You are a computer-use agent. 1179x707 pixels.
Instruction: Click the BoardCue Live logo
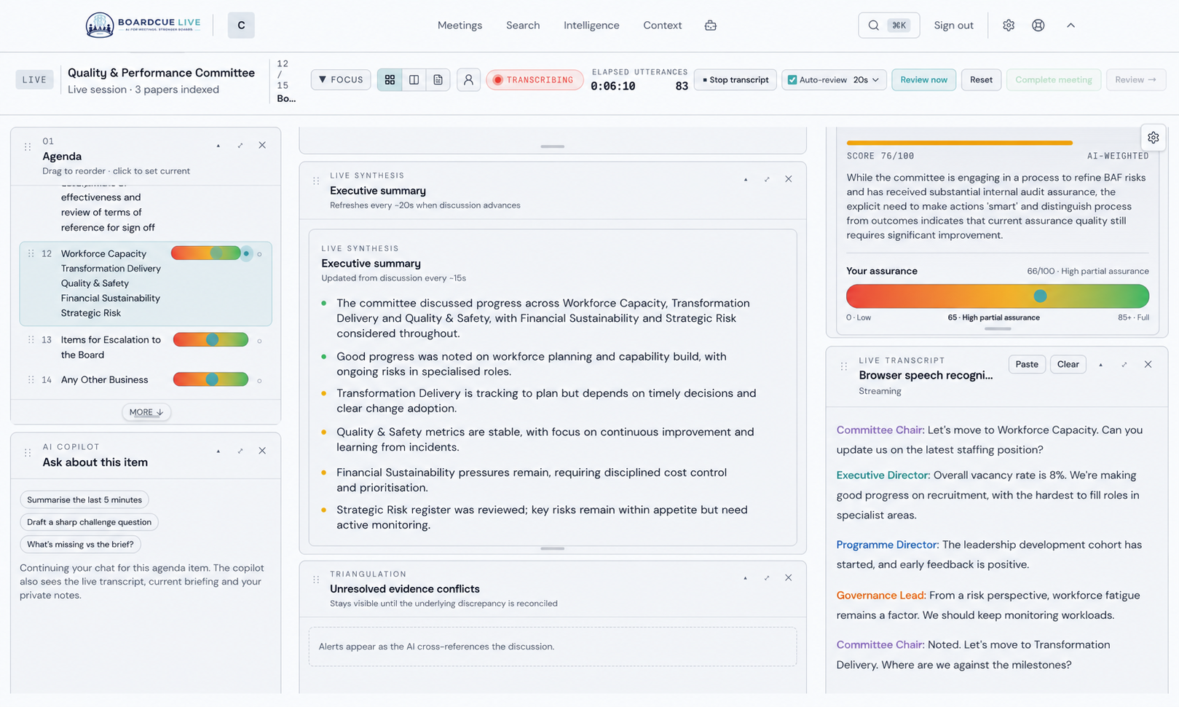[x=143, y=25]
